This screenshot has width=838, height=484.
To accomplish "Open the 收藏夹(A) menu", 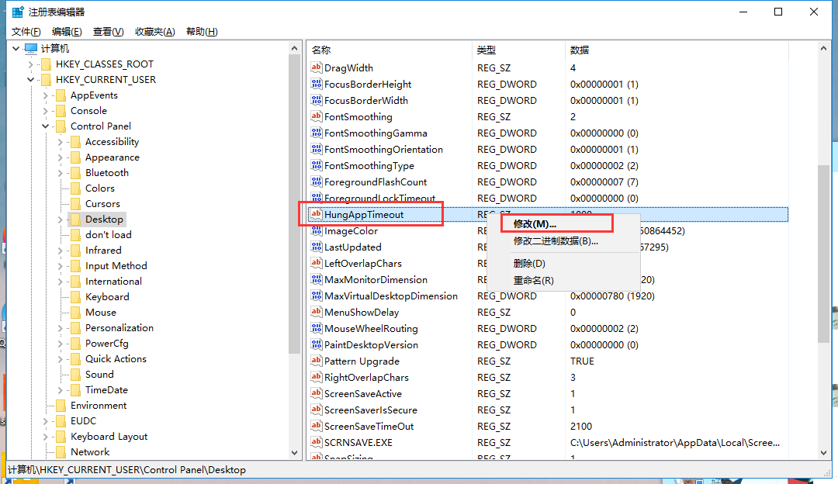I will tap(154, 32).
